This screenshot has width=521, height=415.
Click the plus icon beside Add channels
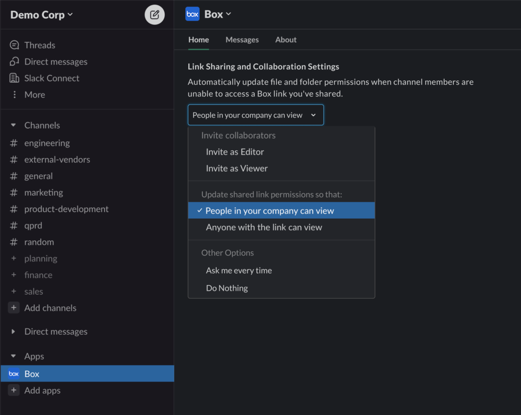[x=14, y=308]
